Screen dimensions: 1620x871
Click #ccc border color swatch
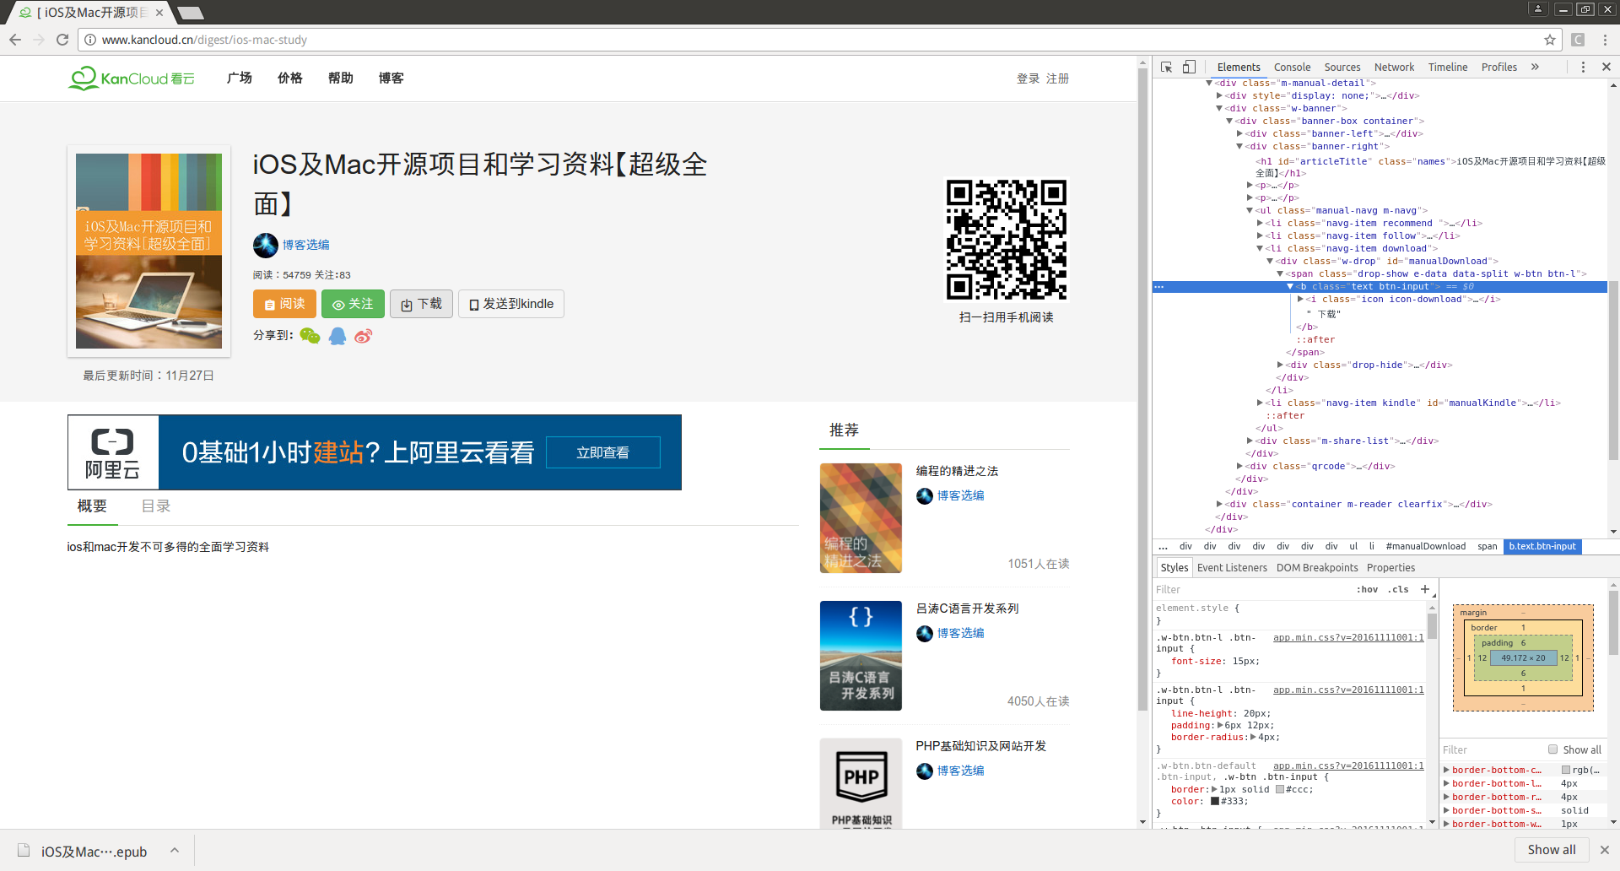(x=1279, y=789)
